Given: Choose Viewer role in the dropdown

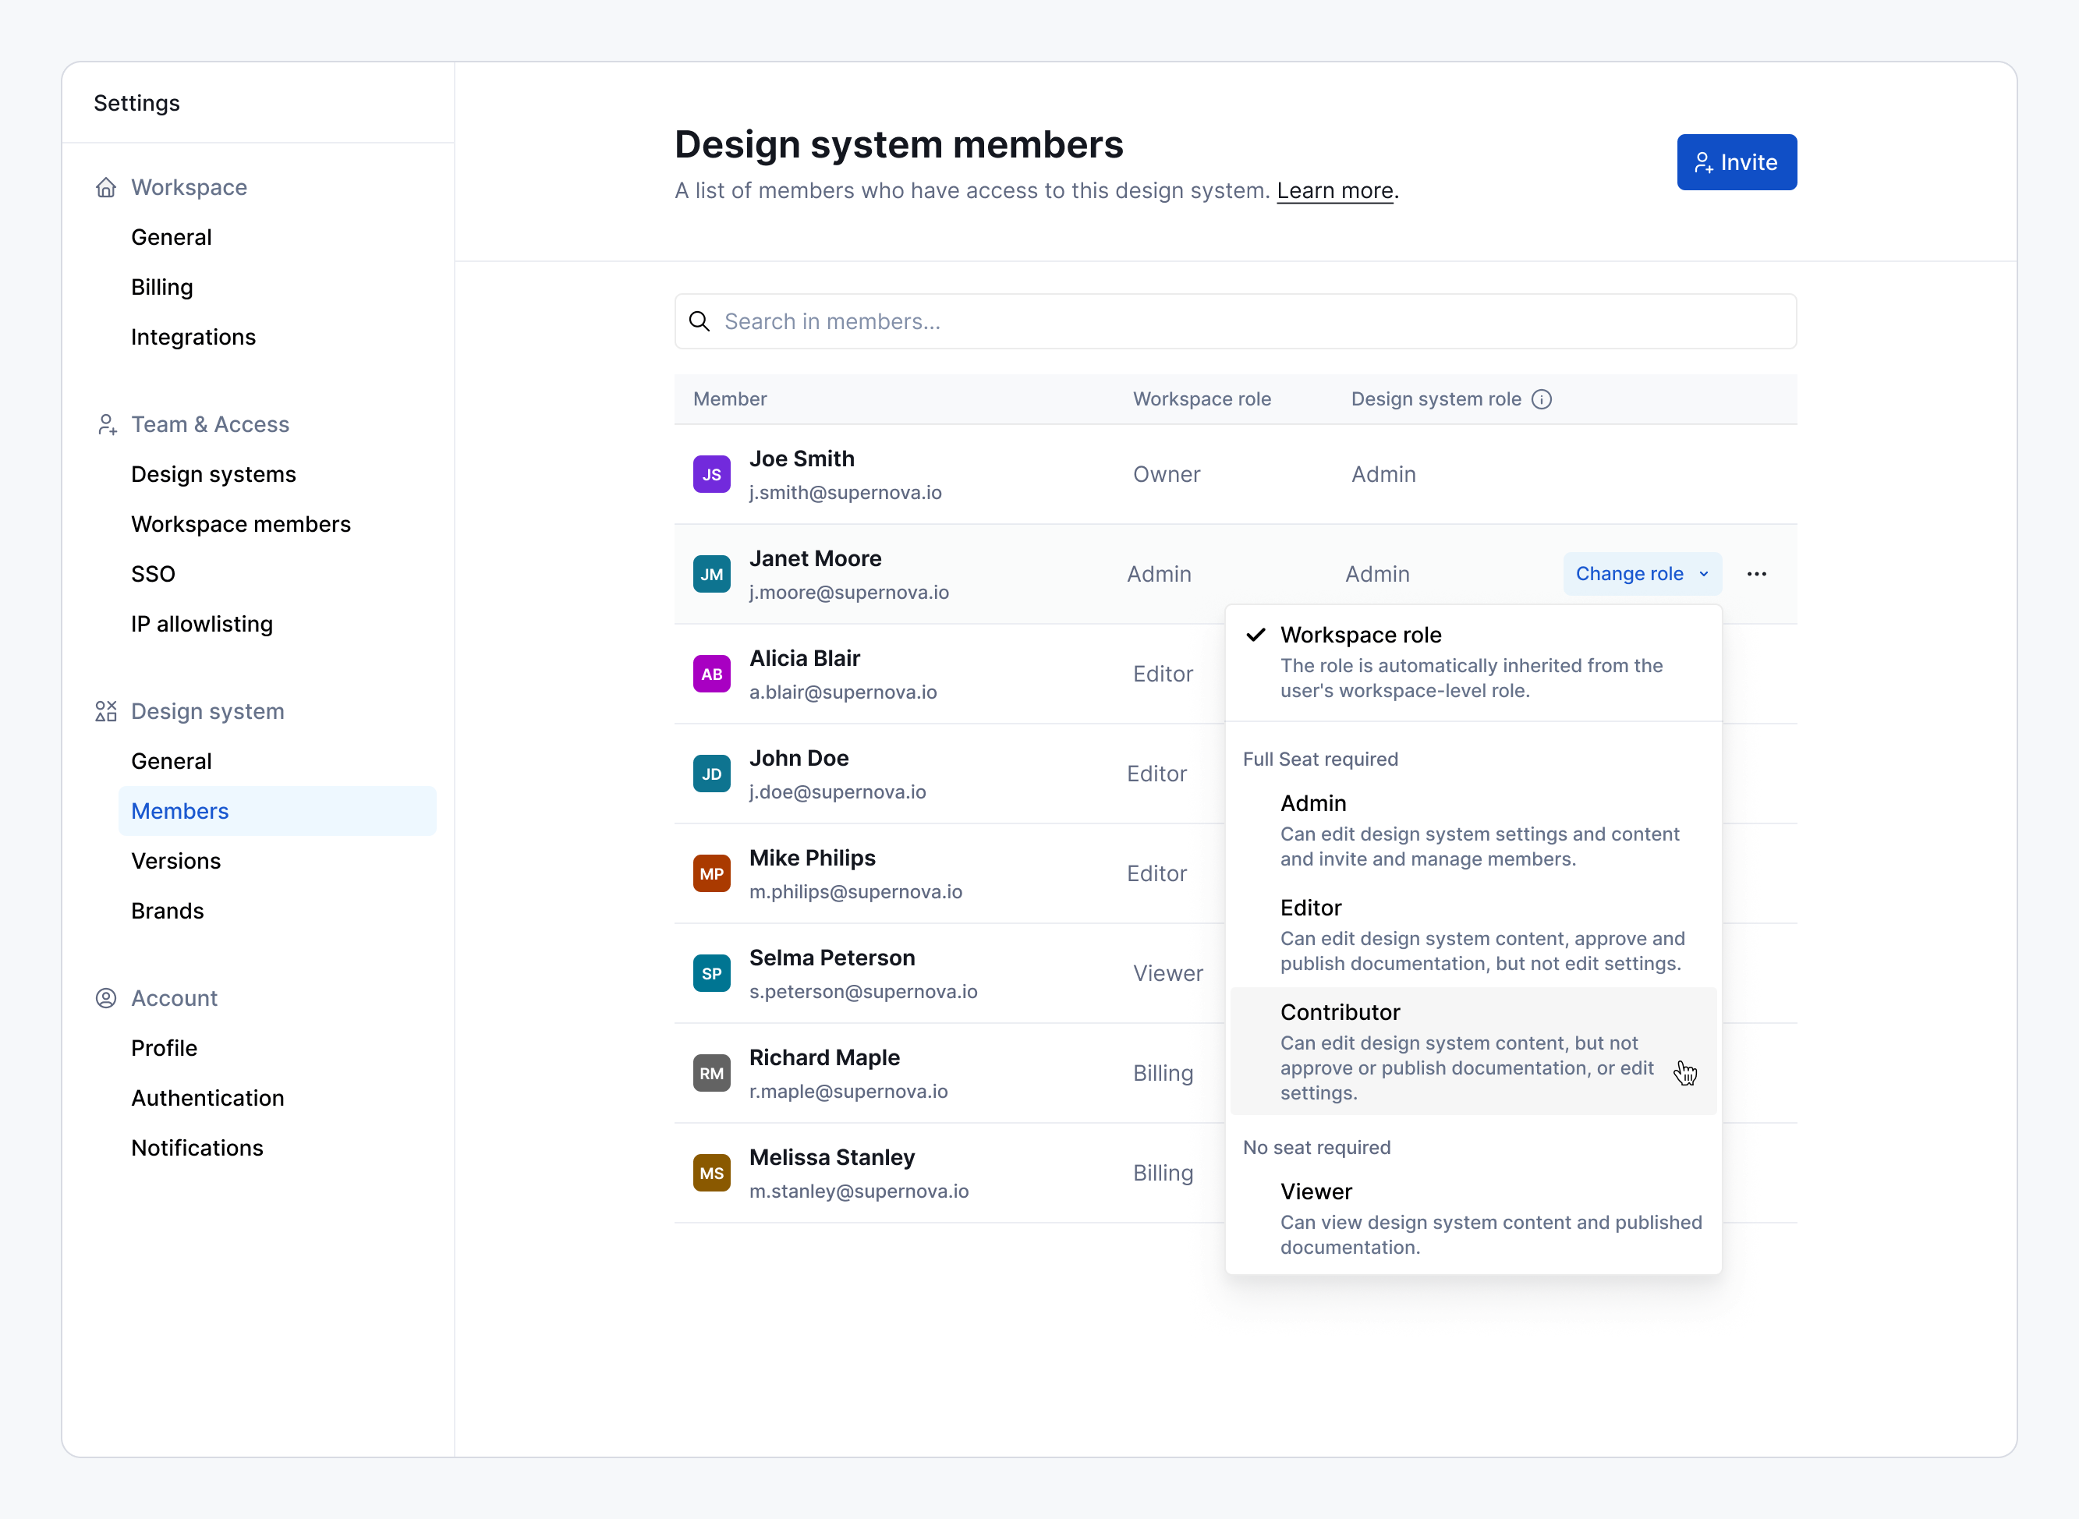Looking at the screenshot, I should [1473, 1218].
